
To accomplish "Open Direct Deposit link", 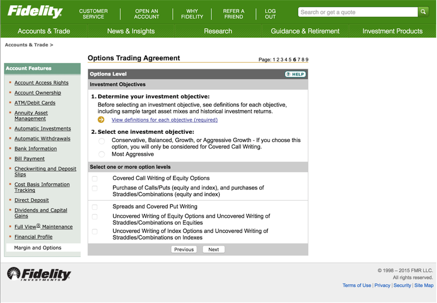I will pyautogui.click(x=31, y=200).
